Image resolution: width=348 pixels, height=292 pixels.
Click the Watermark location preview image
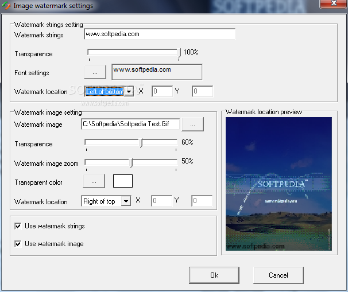pos(279,184)
